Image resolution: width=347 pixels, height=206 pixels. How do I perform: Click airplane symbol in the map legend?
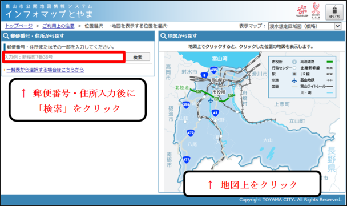tap(294, 80)
